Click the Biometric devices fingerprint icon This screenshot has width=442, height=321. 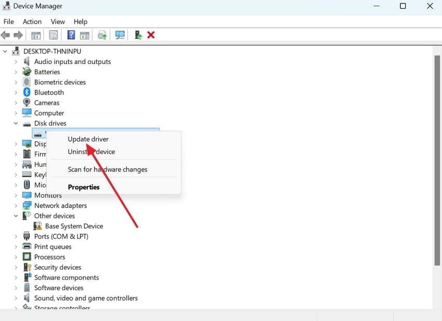click(27, 82)
